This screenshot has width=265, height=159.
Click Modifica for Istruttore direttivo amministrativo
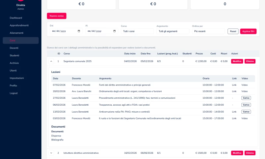pos(237,153)
